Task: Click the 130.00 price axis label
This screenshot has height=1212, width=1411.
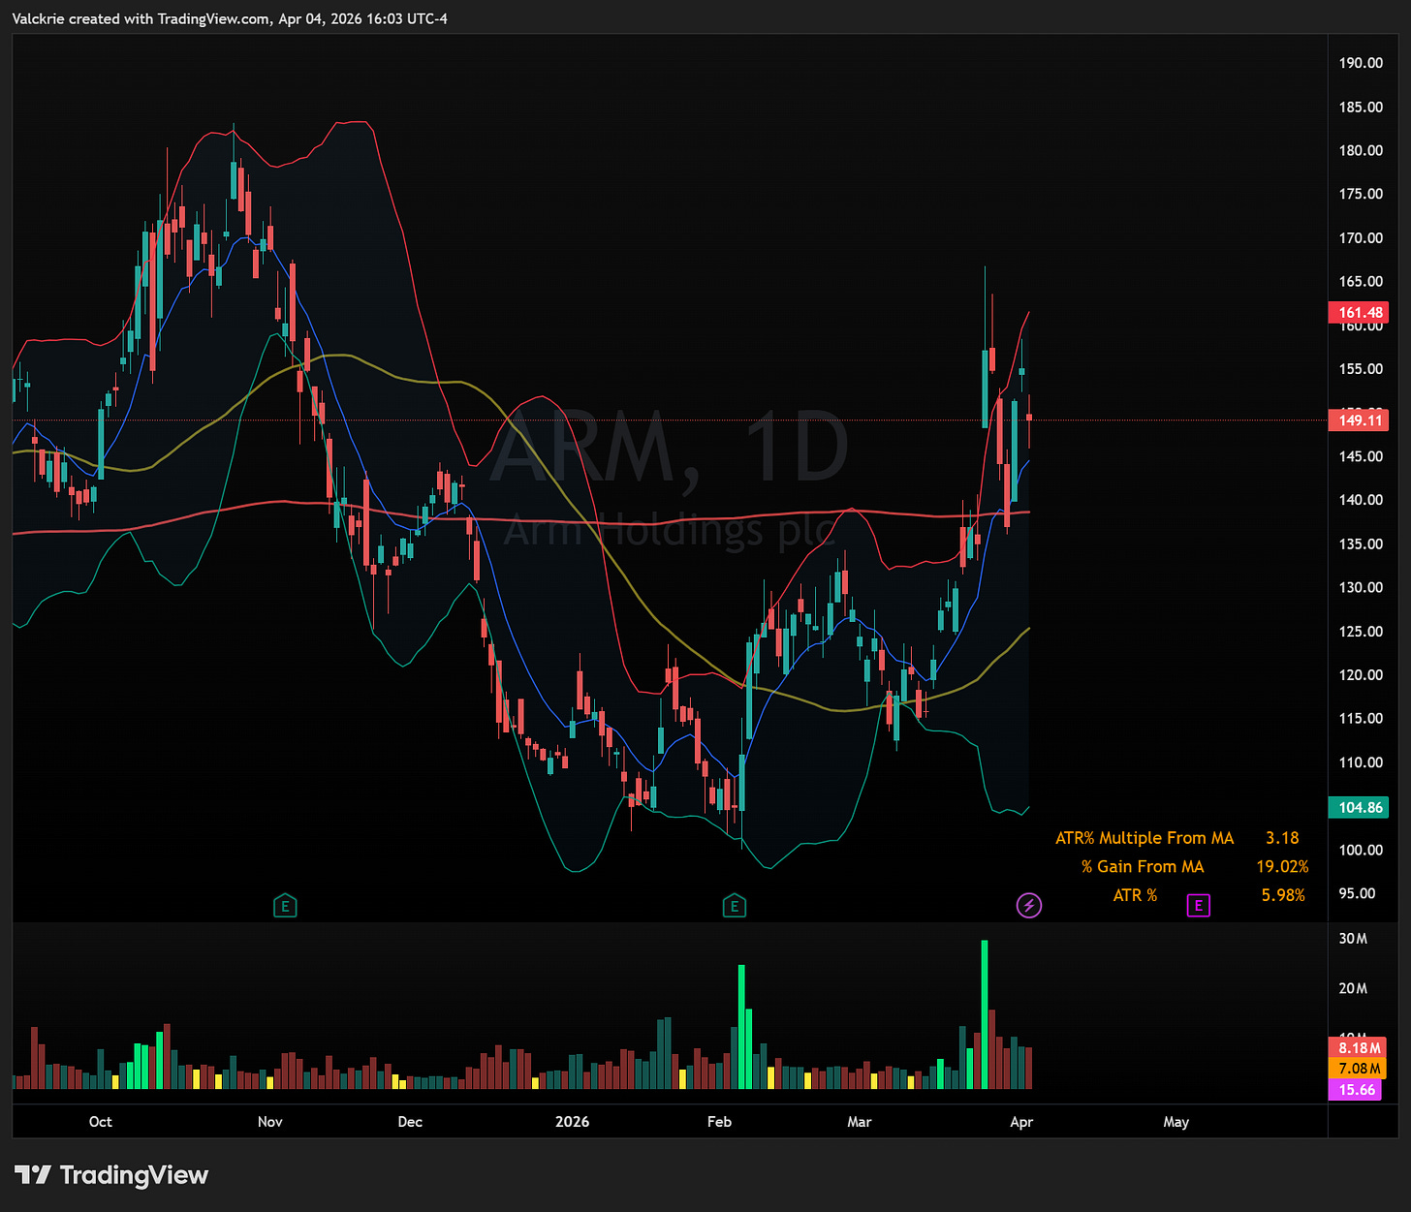Action: tap(1361, 587)
